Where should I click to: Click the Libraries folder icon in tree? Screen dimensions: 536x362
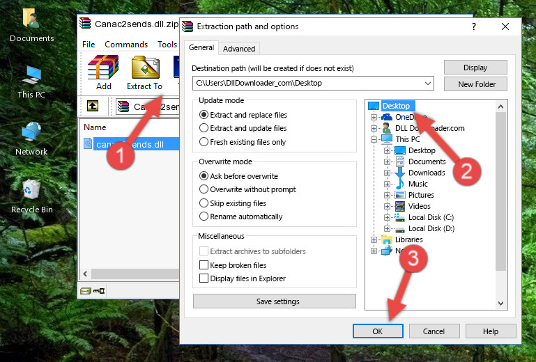[387, 239]
